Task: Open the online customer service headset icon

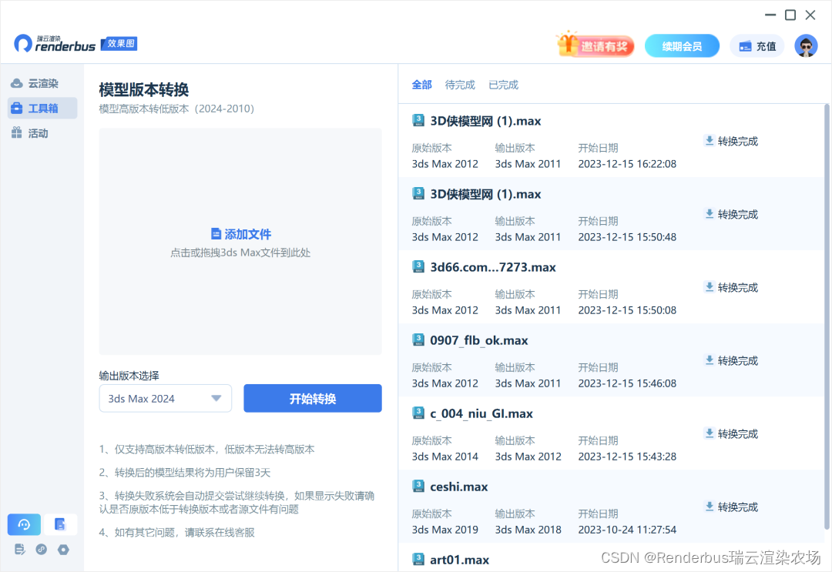Action: point(24,524)
